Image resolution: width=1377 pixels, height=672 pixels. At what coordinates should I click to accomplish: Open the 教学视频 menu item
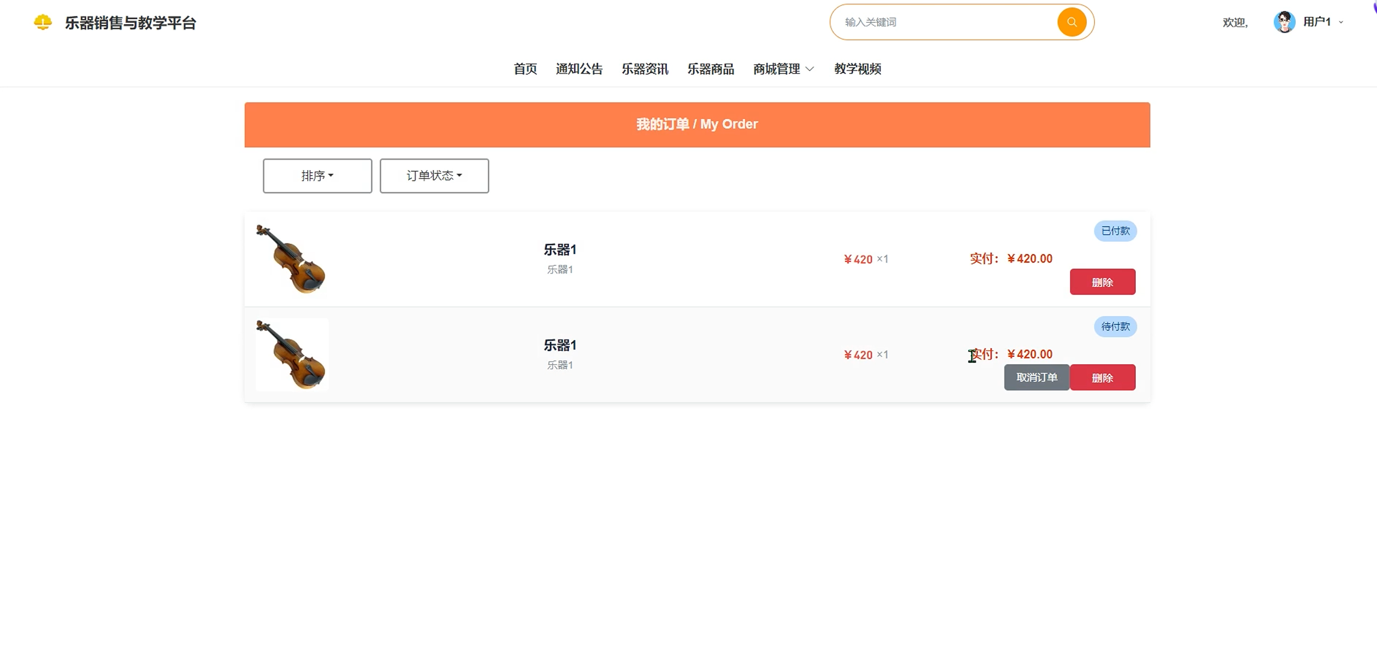857,69
